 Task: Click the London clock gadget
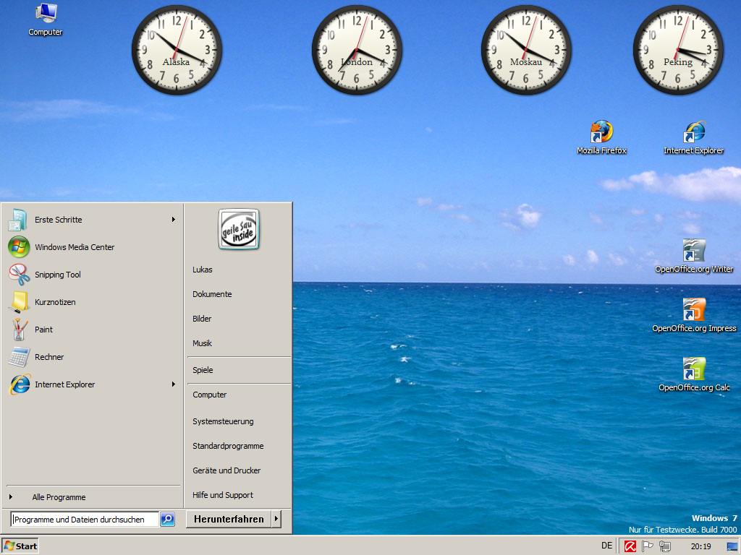[x=357, y=50]
